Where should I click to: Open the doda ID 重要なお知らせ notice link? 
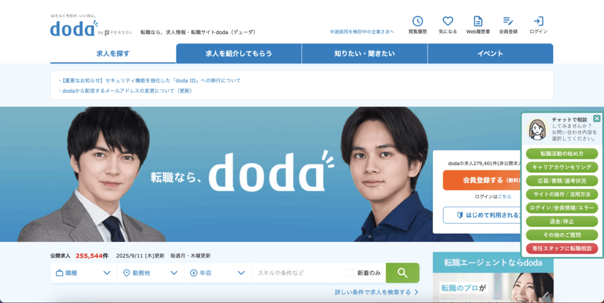(149, 81)
